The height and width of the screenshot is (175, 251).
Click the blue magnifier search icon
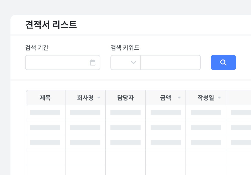tap(223, 62)
